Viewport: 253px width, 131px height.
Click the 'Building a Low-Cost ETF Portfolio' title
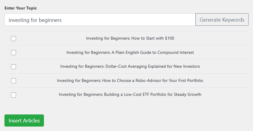tap(130, 95)
